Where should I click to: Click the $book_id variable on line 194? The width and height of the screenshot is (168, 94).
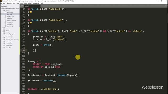click(38, 37)
